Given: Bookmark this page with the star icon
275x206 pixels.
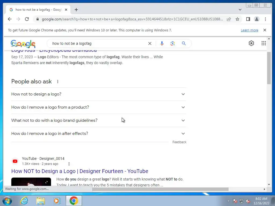Looking at the screenshot, I should (x=237, y=19).
